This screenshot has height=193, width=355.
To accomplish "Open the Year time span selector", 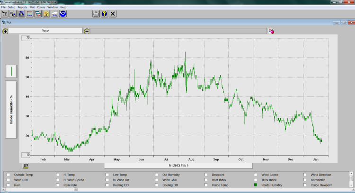I will 45,31.
